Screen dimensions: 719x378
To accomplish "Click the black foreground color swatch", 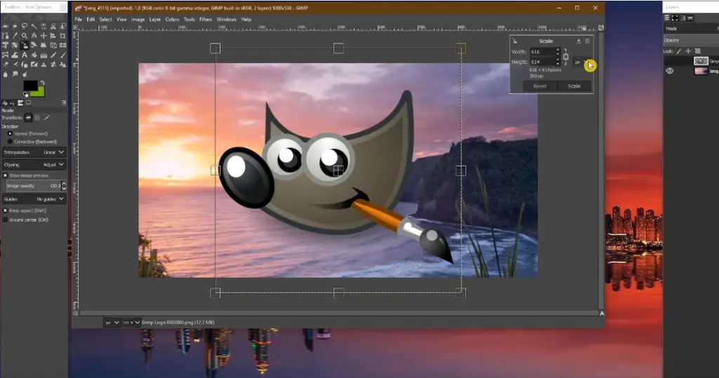I will pyautogui.click(x=31, y=85).
